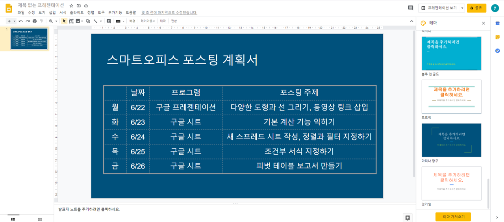The width and height of the screenshot is (504, 222).
Task: Open comment history icon
Action: coord(410,8)
